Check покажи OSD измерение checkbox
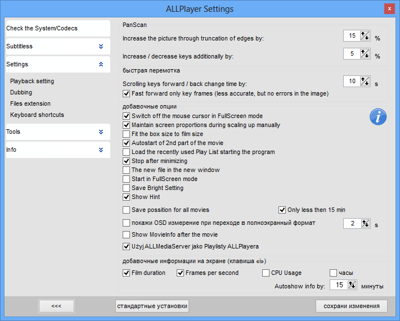Viewport: 400px width, 321px height. [126, 223]
